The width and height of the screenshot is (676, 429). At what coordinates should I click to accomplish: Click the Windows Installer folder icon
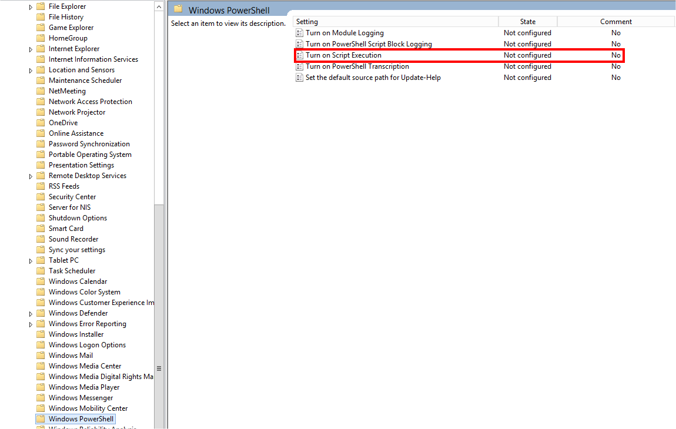pyautogui.click(x=41, y=334)
